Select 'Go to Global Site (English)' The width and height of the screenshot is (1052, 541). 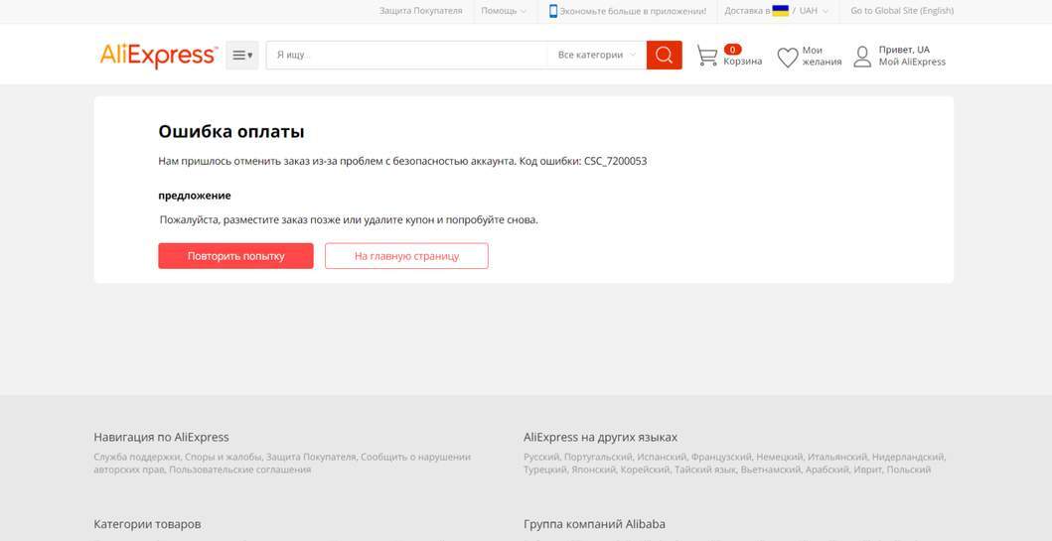[x=901, y=11]
